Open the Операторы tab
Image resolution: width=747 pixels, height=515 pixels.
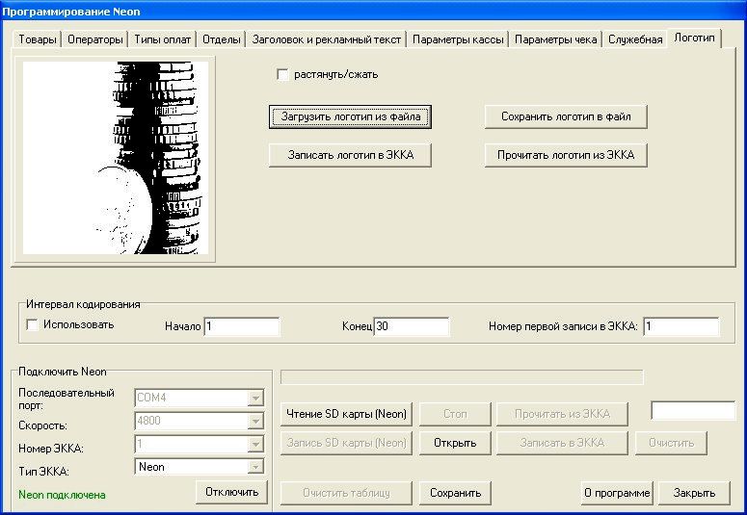[x=95, y=39]
